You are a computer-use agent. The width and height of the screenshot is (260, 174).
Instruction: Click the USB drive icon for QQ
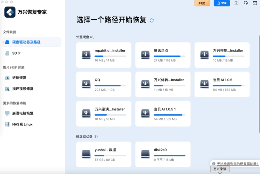click(86, 84)
